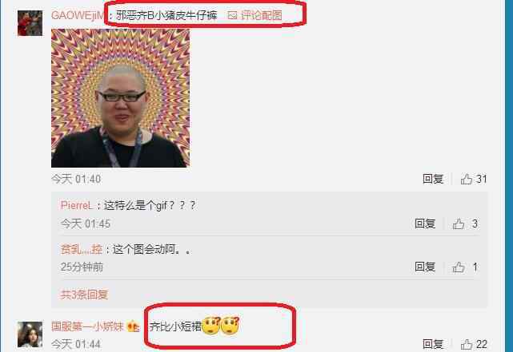Image resolution: width=513 pixels, height=352 pixels.
Task: Enlarge the psychedelic comment image
Action: pos(120,98)
